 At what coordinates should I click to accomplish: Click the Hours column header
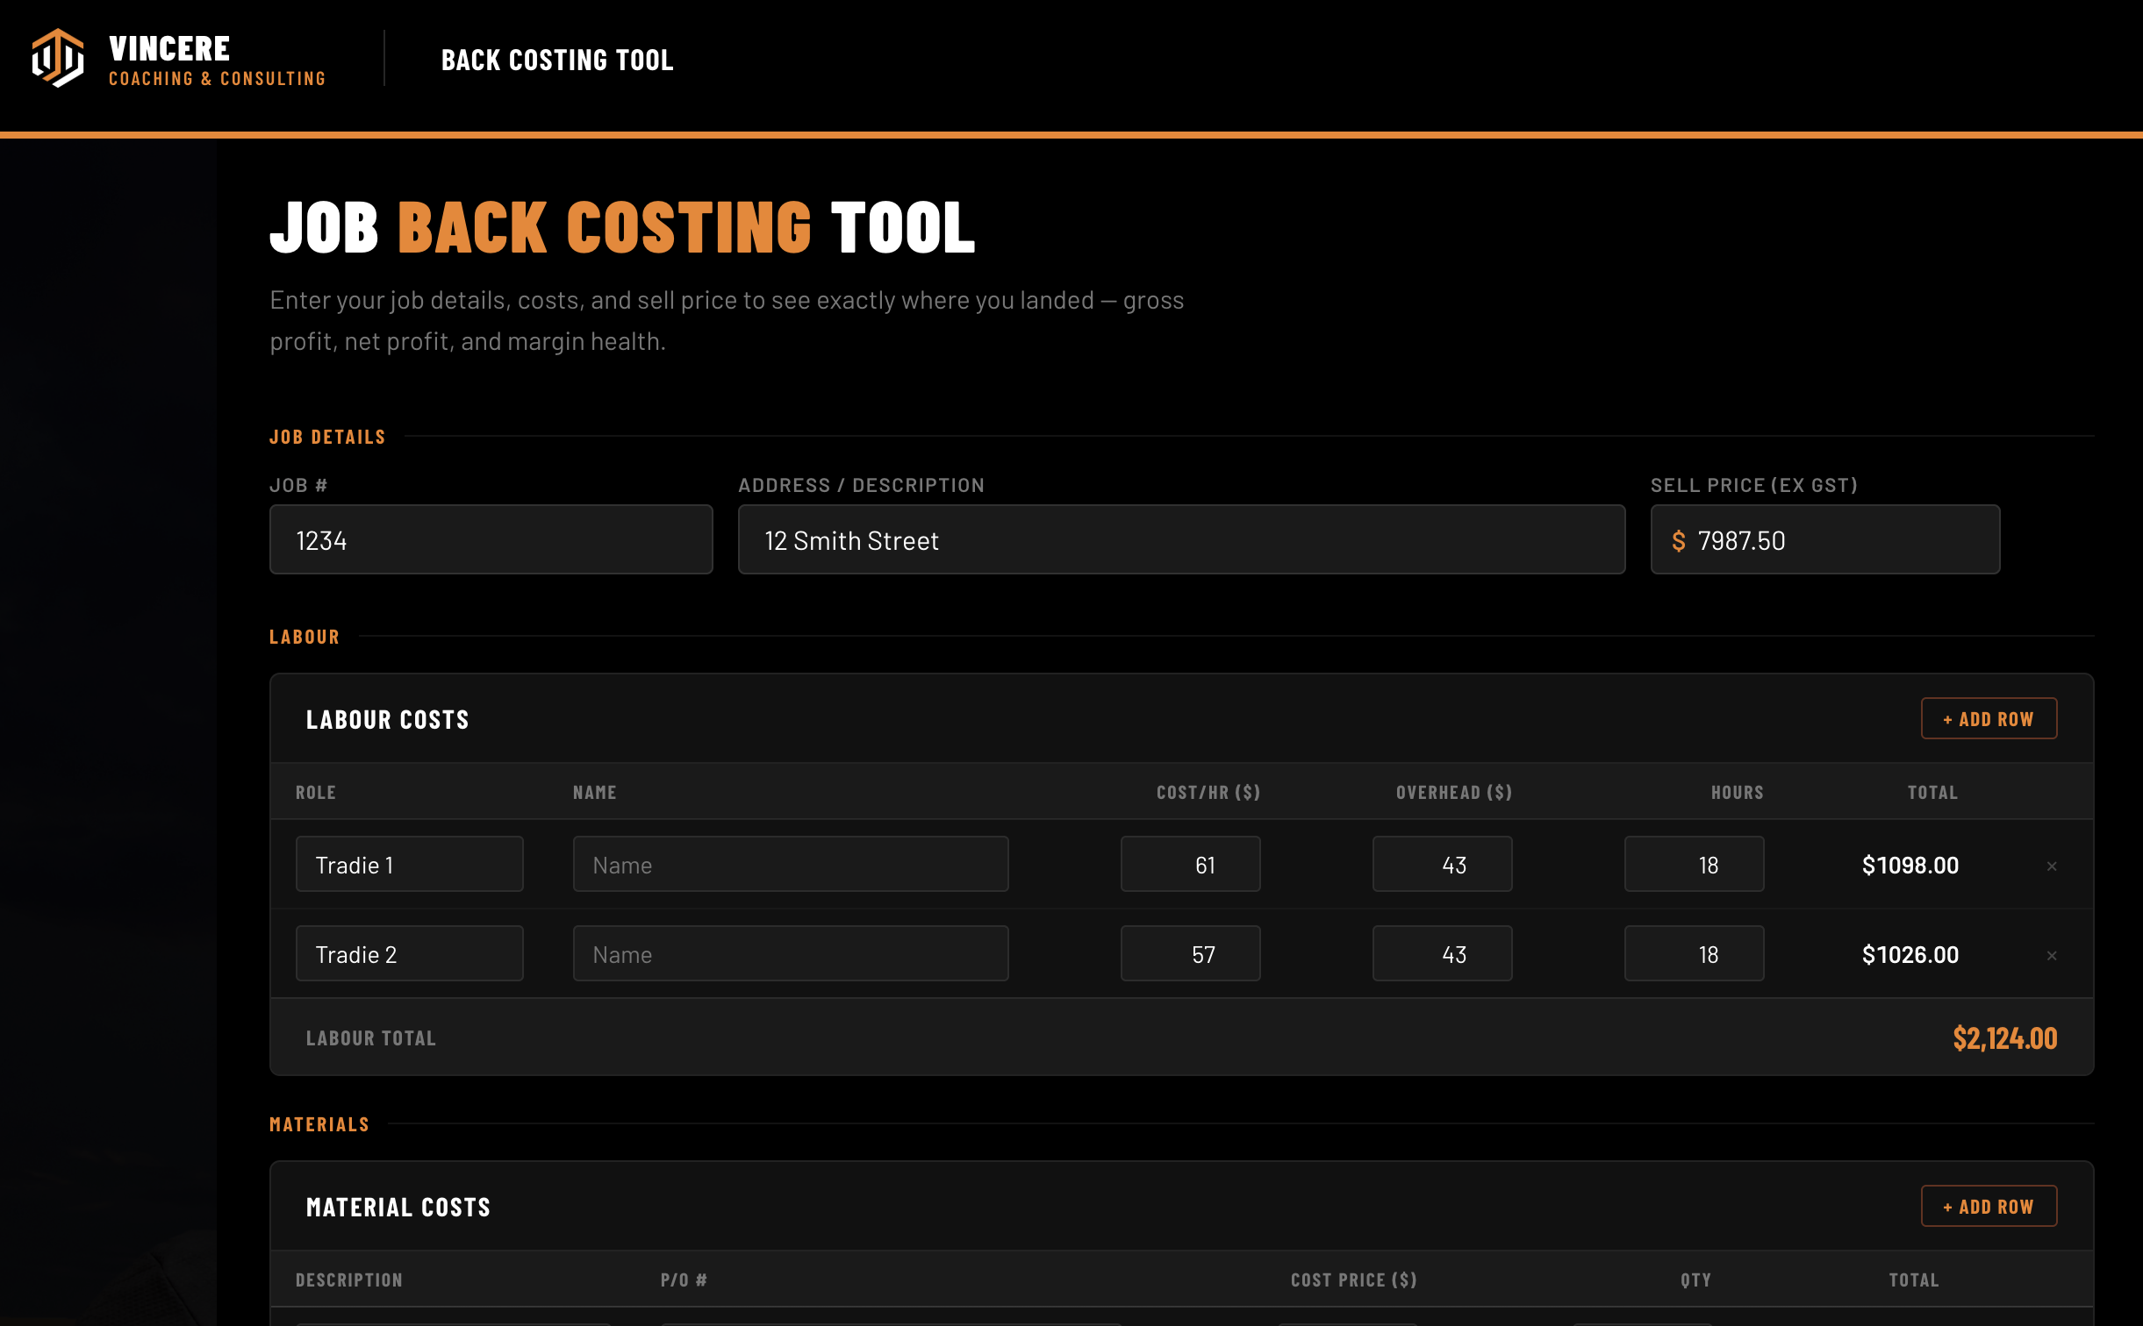(1737, 792)
